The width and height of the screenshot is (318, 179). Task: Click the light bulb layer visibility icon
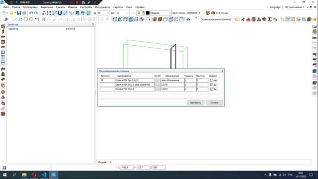point(139,13)
